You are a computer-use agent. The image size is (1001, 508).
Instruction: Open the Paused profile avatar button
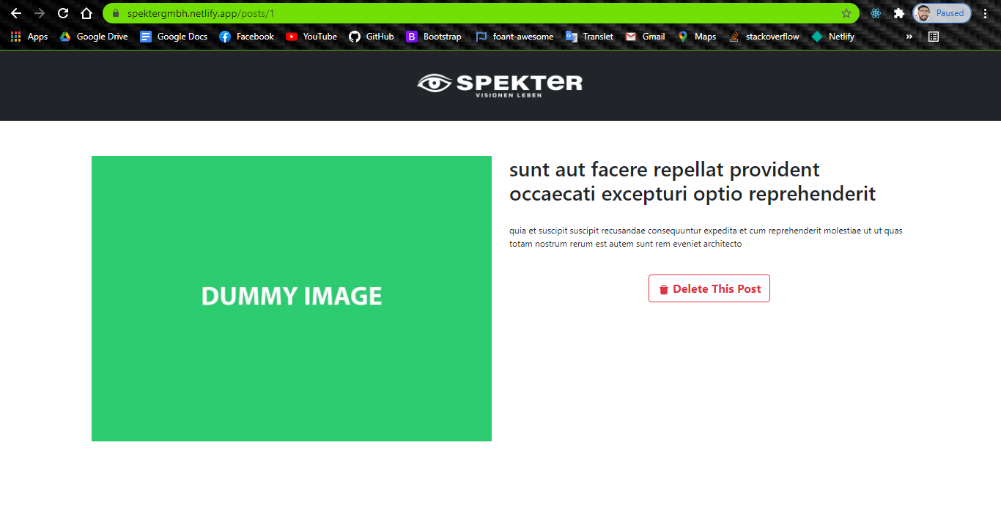tap(942, 13)
